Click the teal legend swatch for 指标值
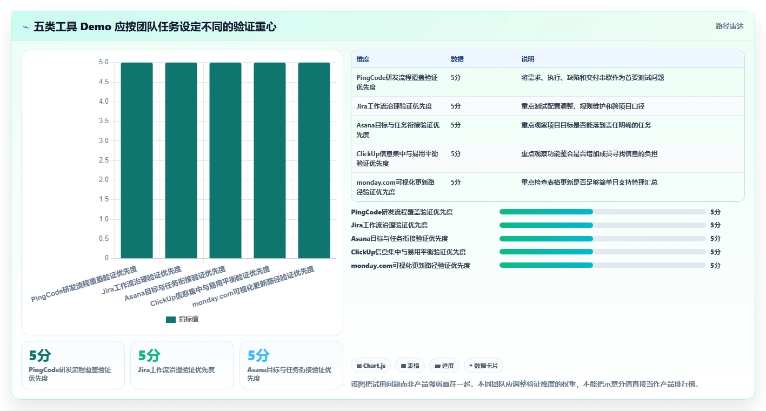Screen dimensions: 766x411 coord(171,319)
